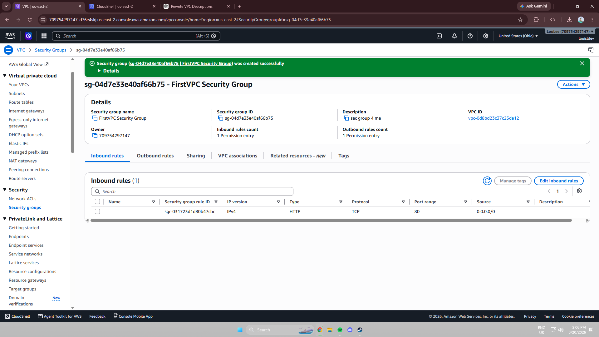Focus the AWS console top Search box
Viewport: 599px width, 337px height.
136,36
